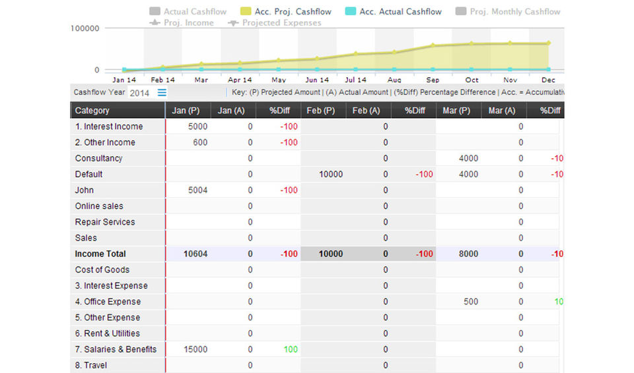
Task: Click the Cashflow Year 2014 field
Action: [x=140, y=93]
